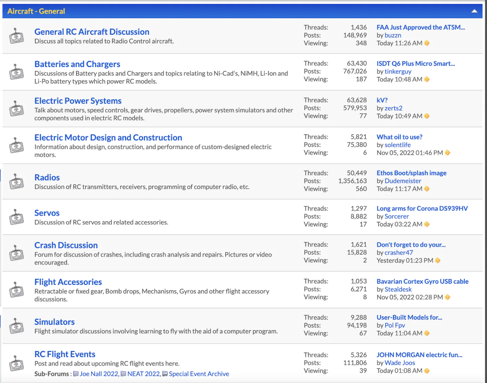Go to last post icon for Long arms Corona

427,224
